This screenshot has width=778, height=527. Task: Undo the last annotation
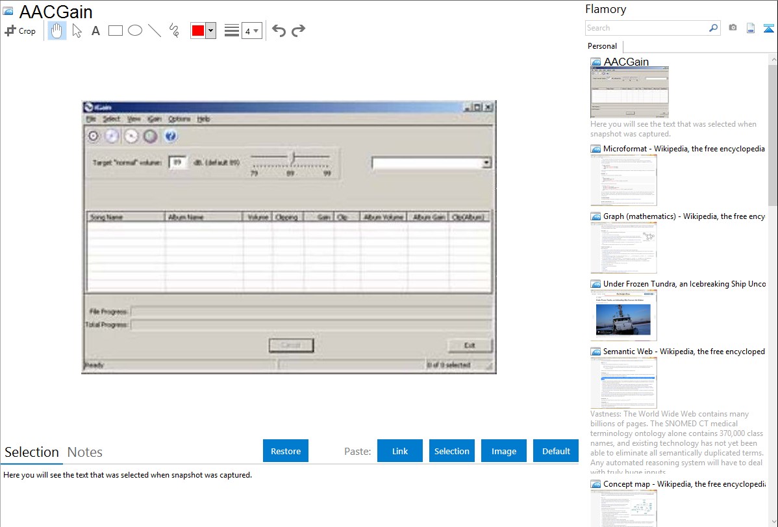click(279, 31)
